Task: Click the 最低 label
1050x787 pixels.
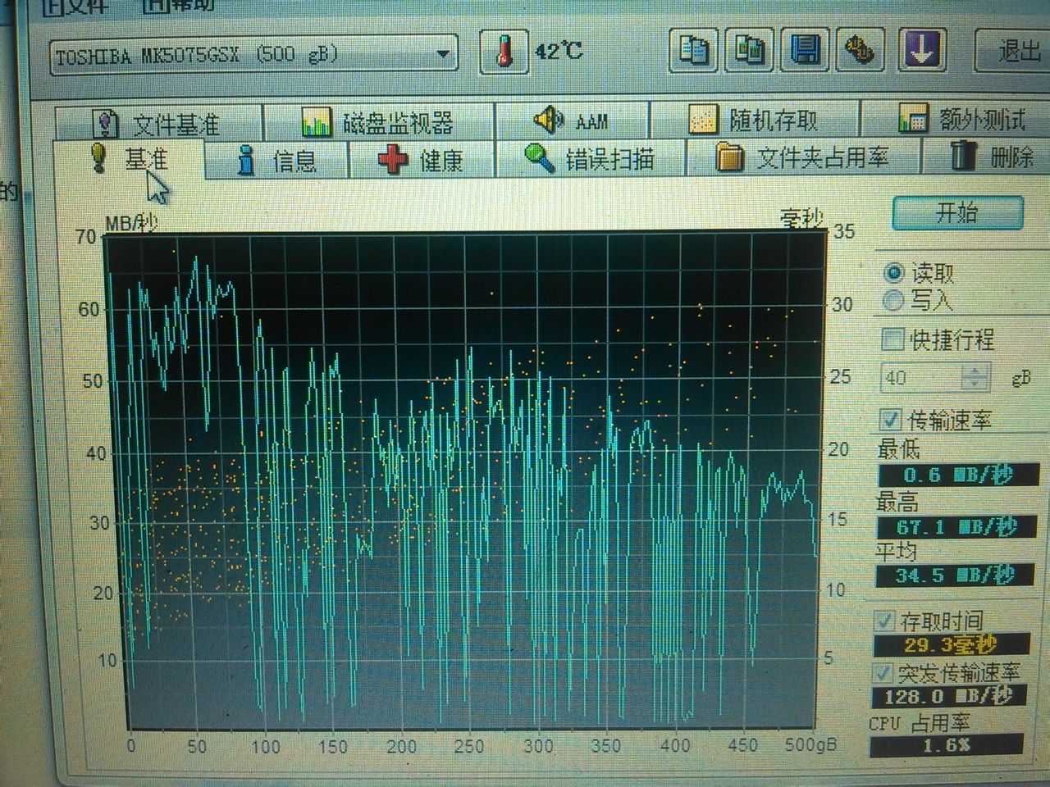Action: click(899, 449)
